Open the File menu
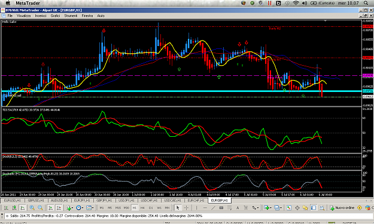The width and height of the screenshot is (374, 224). tap(10, 16)
